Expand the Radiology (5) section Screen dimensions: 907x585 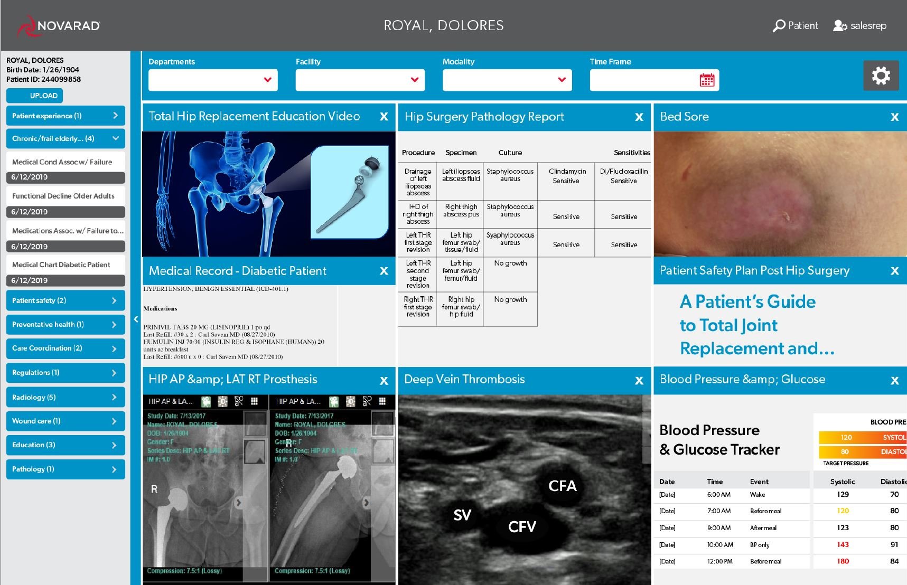[x=66, y=397]
